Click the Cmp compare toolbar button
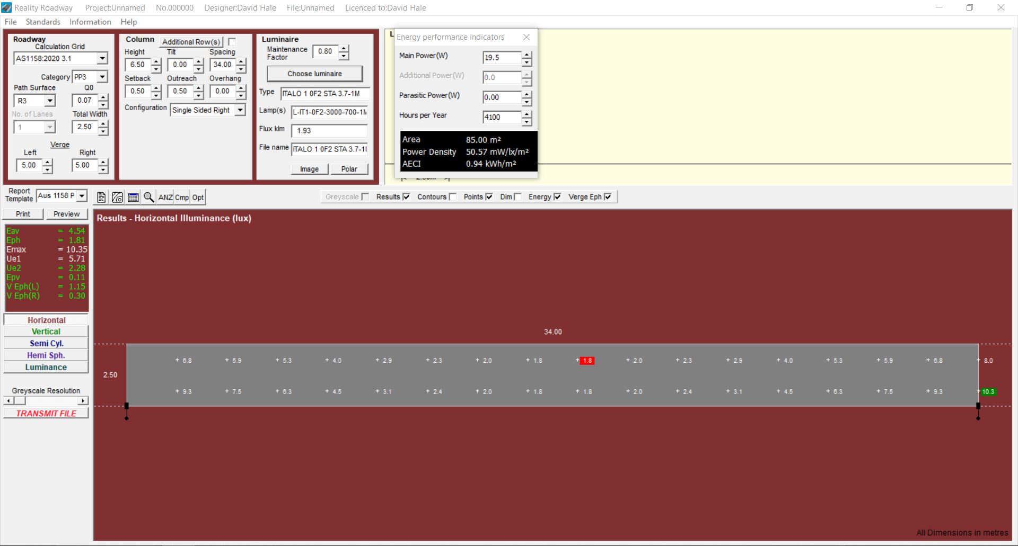The image size is (1018, 546). pos(182,198)
